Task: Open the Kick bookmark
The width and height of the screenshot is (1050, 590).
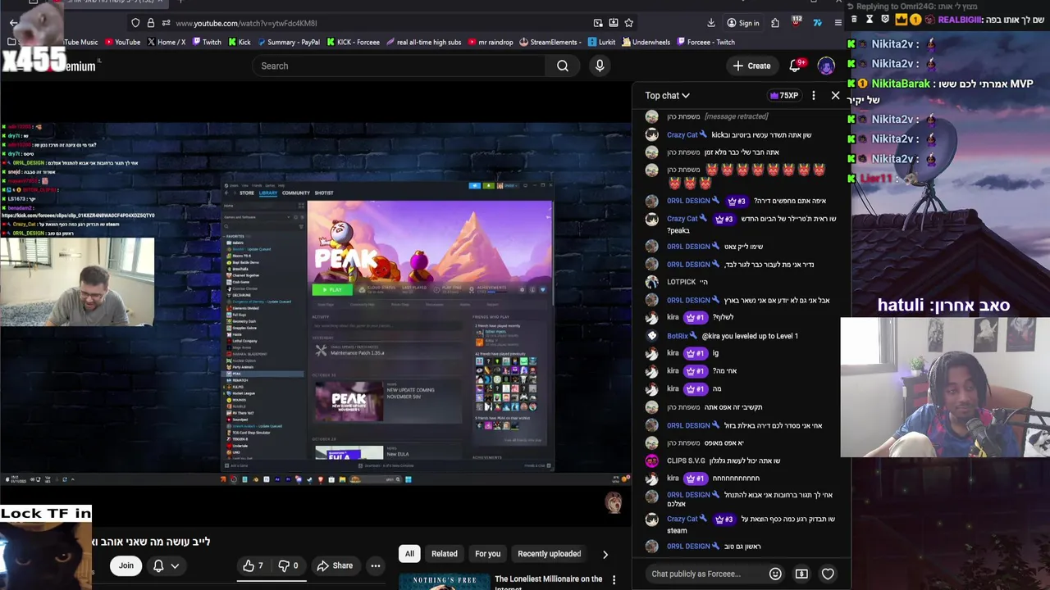Action: coord(239,42)
